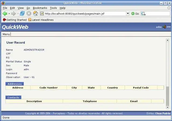The height and width of the screenshot is (121, 172).
Task: Open the QuickWeb Menu item
Action: click(6, 34)
